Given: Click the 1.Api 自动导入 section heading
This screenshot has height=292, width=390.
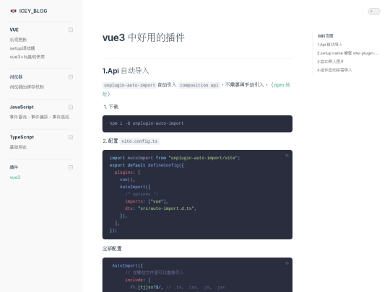Looking at the screenshot, I should pos(126,71).
